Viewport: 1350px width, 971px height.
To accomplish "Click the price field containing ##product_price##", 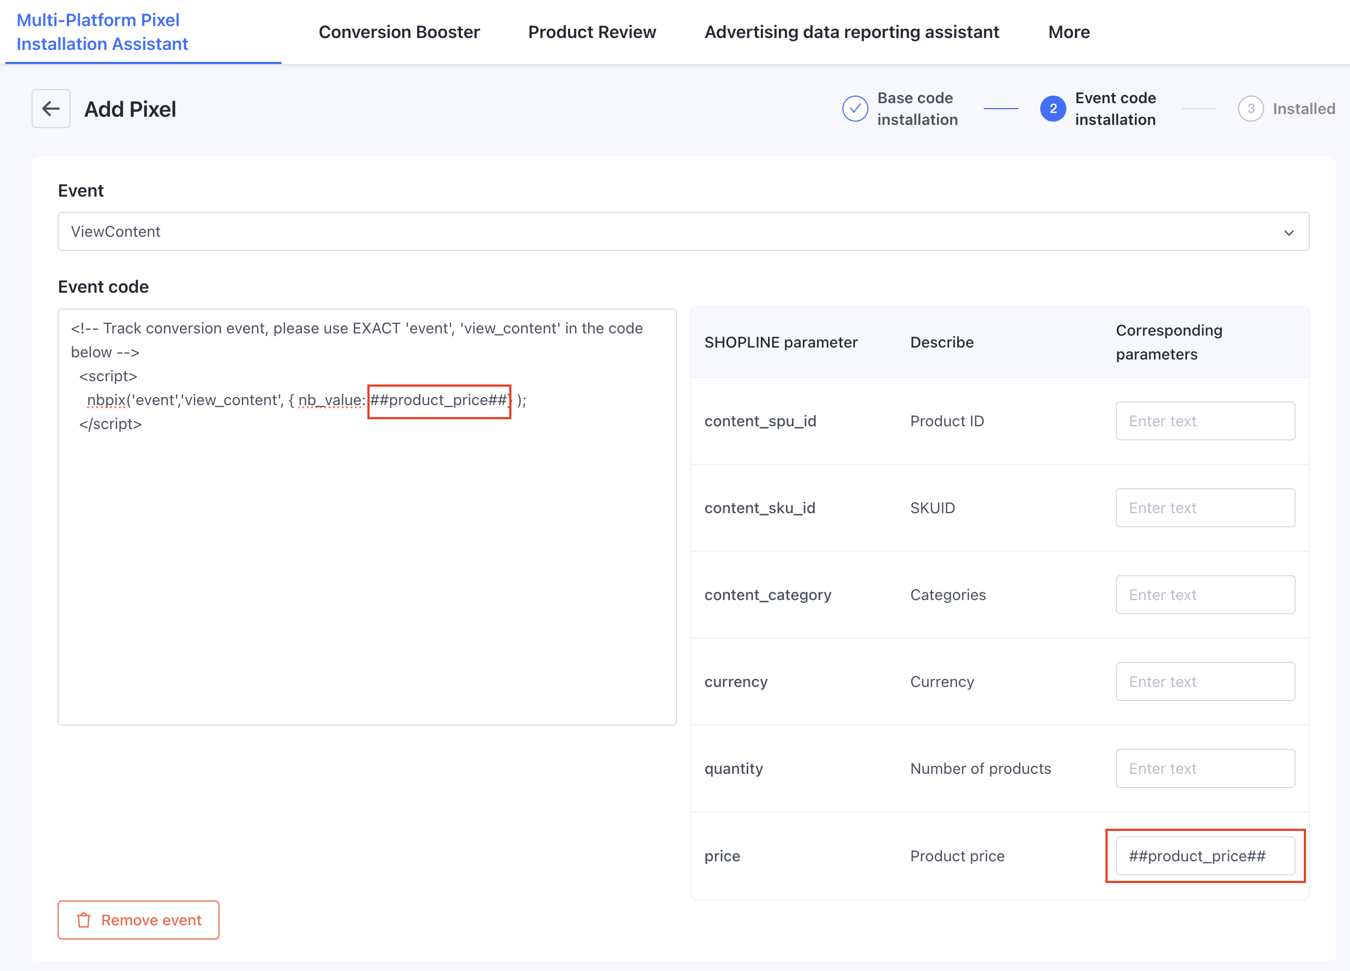I will pyautogui.click(x=1205, y=856).
